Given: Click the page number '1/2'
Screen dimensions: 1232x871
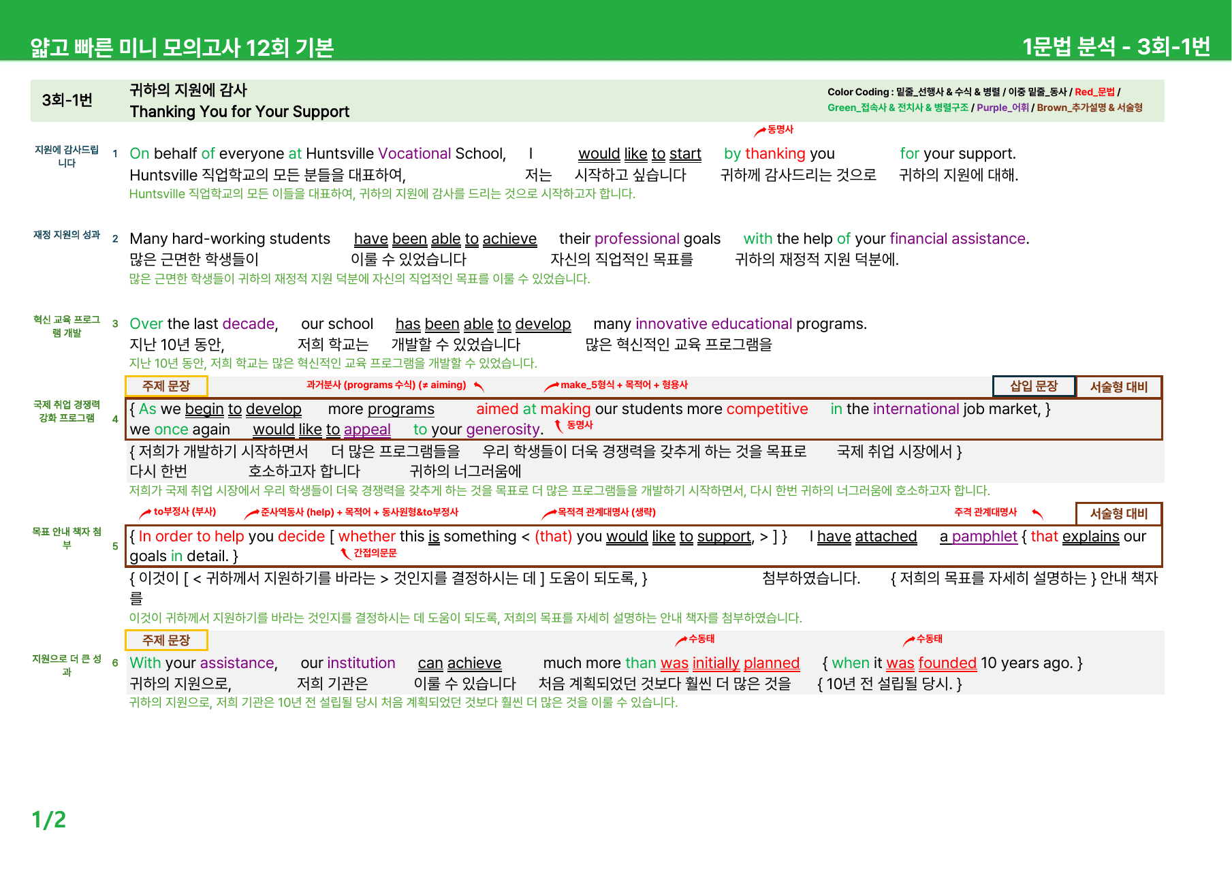Looking at the screenshot, I should point(49,820).
